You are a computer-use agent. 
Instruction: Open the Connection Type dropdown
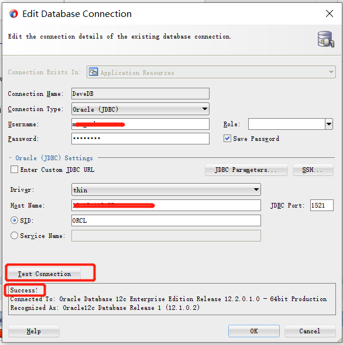tap(140, 109)
